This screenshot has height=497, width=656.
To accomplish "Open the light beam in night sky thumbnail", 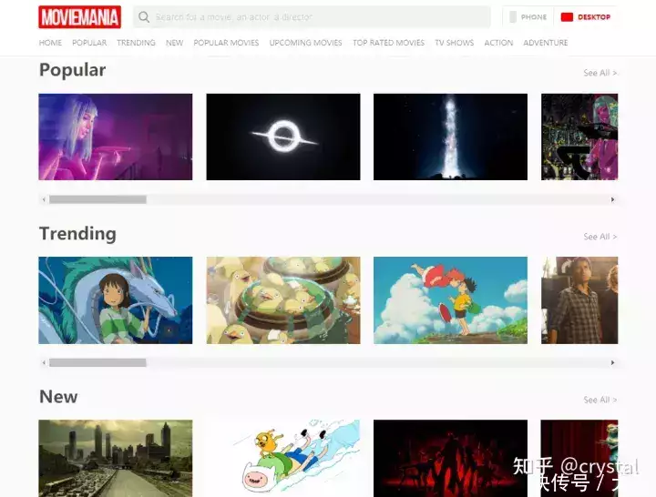I will [x=451, y=137].
